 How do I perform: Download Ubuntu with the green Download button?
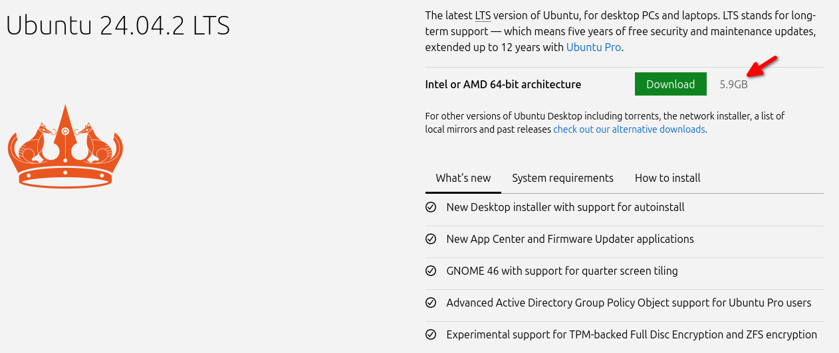[x=671, y=84]
